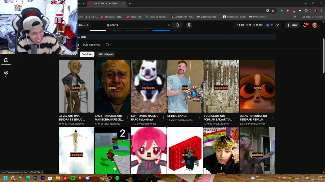The width and height of the screenshot is (325, 182).
Task: Click the extension icon showing 155
Action: tap(294, 11)
